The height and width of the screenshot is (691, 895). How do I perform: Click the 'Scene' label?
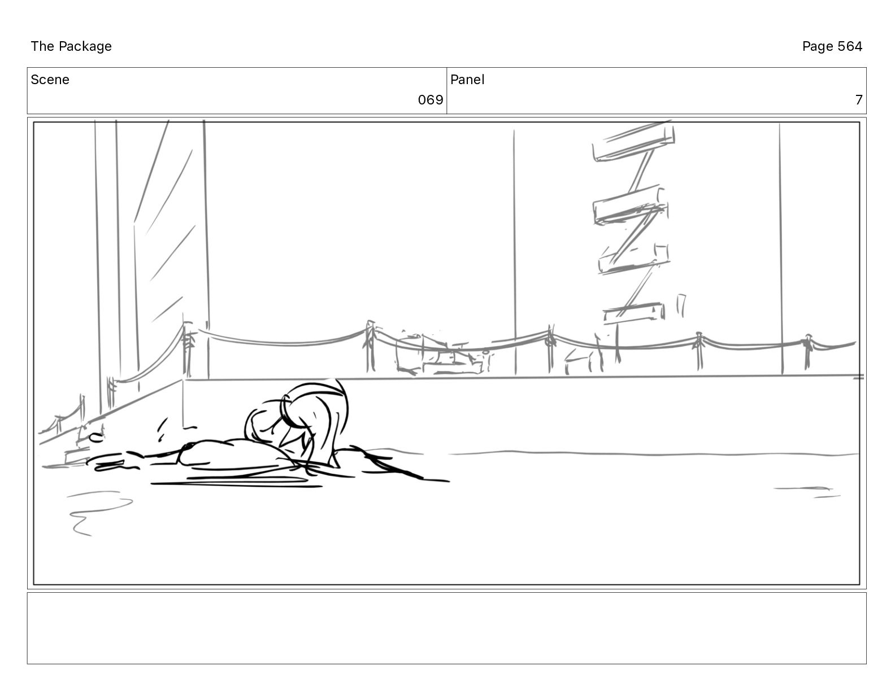50,80
